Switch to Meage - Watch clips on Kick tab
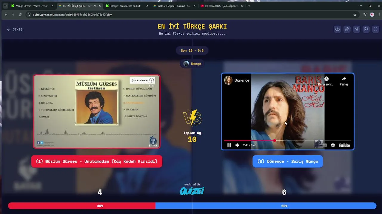Viewport: 382px width, 214px height. [x=125, y=6]
